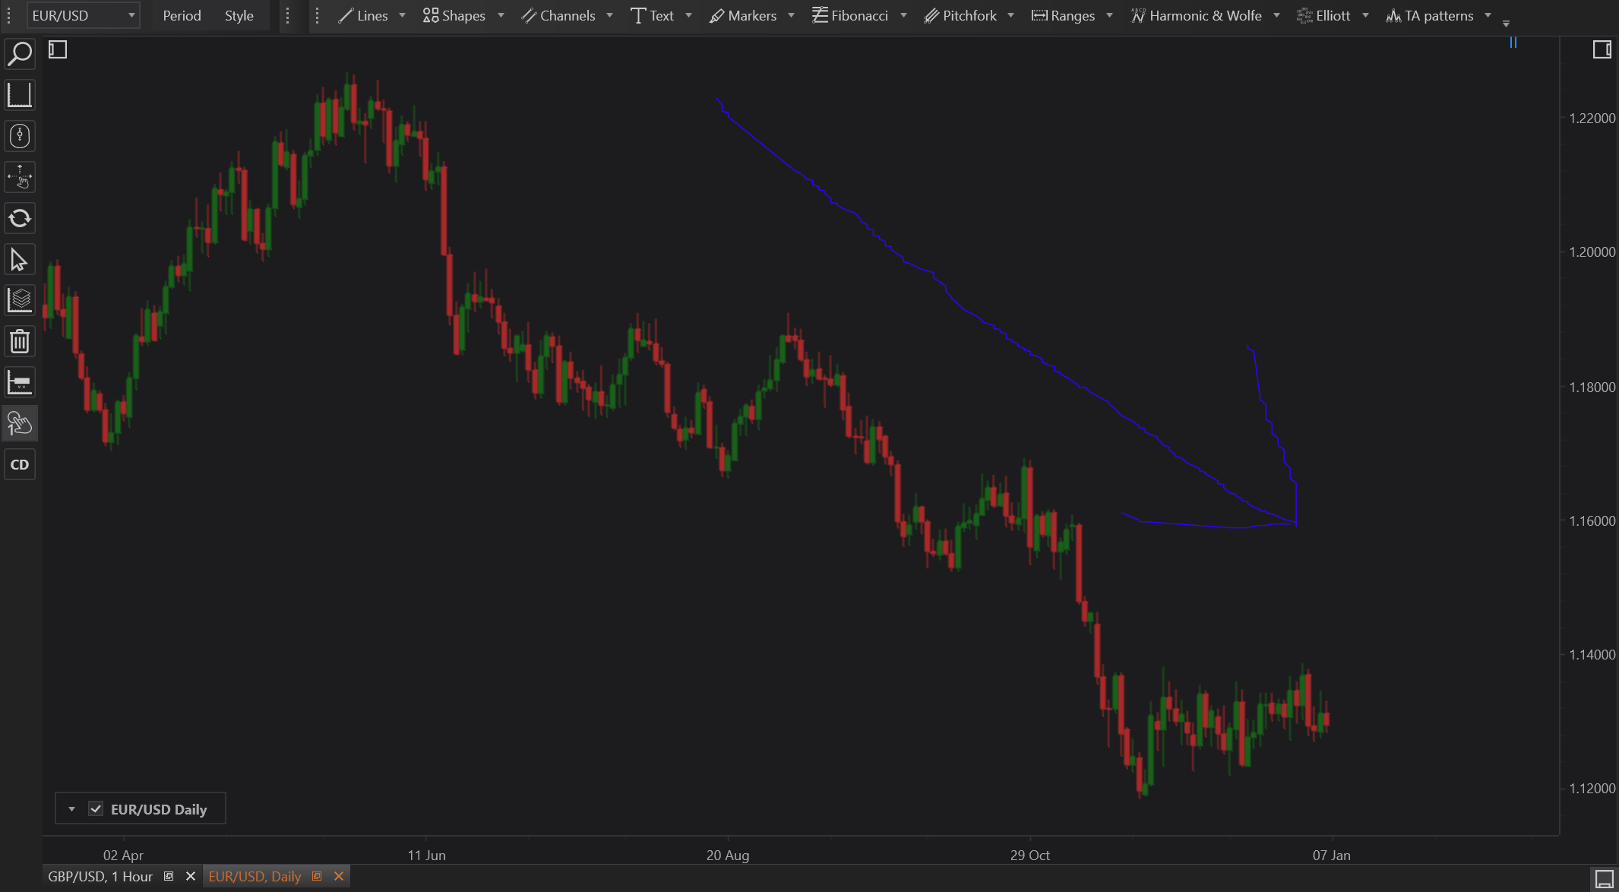The width and height of the screenshot is (1619, 892).
Task: Open the Period menu
Action: coord(182,15)
